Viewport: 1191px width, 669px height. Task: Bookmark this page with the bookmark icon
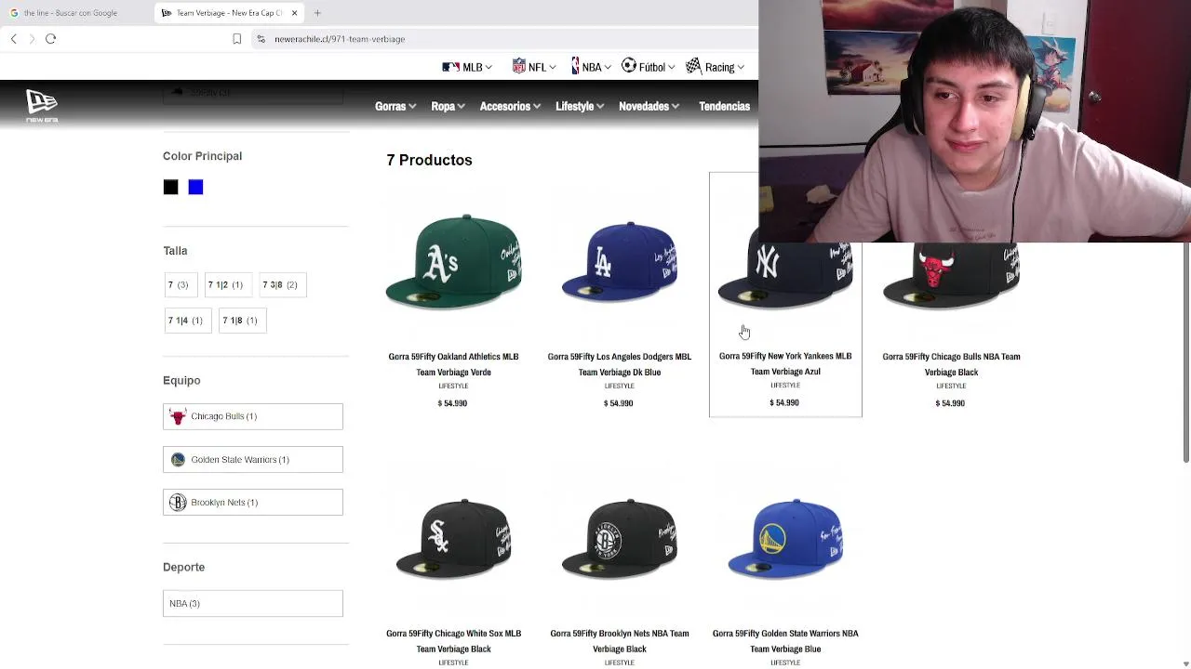pyautogui.click(x=236, y=39)
